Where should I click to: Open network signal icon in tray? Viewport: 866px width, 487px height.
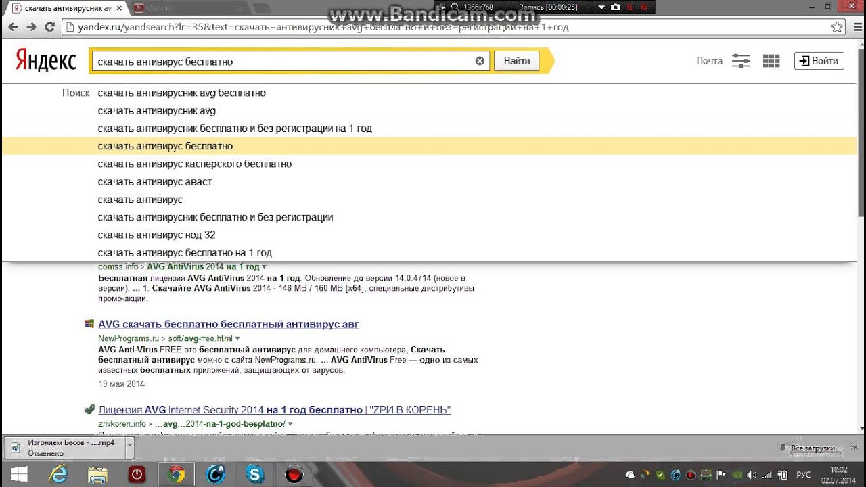(x=767, y=475)
